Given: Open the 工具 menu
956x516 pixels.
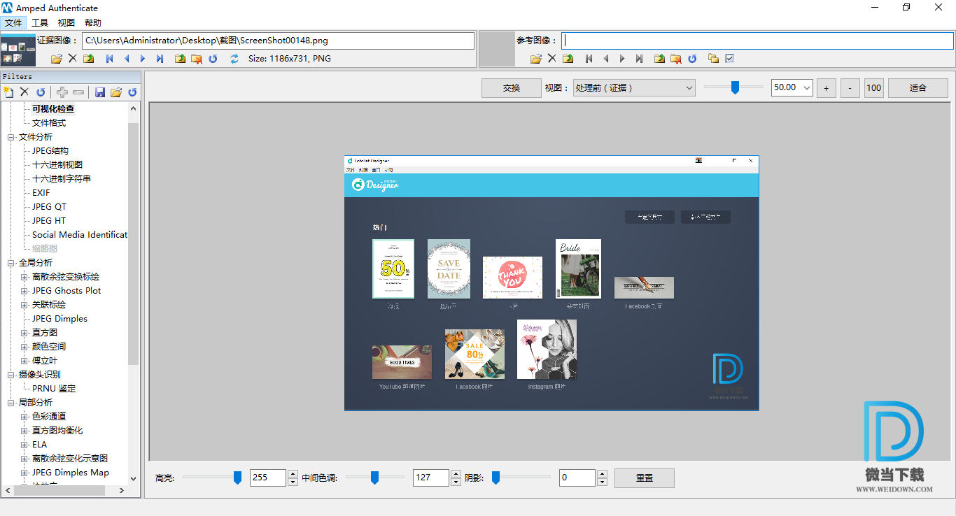Looking at the screenshot, I should pyautogui.click(x=40, y=23).
